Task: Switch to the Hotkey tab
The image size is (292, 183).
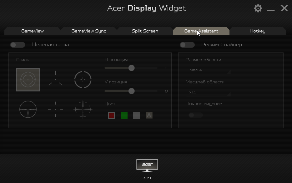Action: [x=258, y=31]
